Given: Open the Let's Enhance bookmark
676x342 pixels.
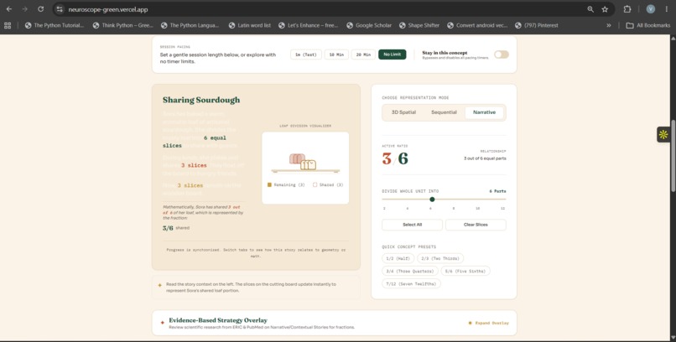Looking at the screenshot, I should coord(309,25).
